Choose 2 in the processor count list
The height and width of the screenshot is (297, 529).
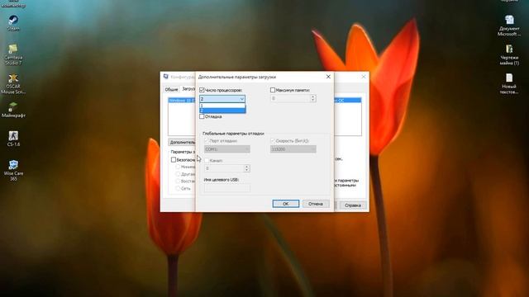(x=222, y=111)
